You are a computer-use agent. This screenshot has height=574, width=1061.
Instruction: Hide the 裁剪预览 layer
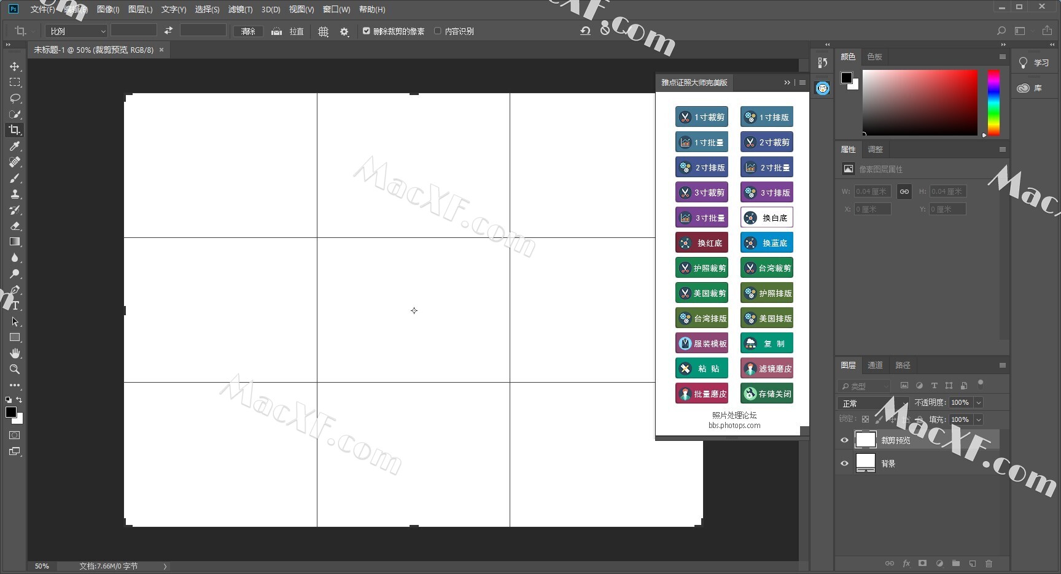click(x=844, y=440)
